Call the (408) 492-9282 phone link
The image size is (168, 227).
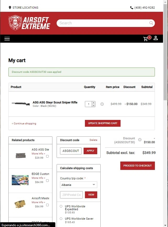[x=144, y=8]
